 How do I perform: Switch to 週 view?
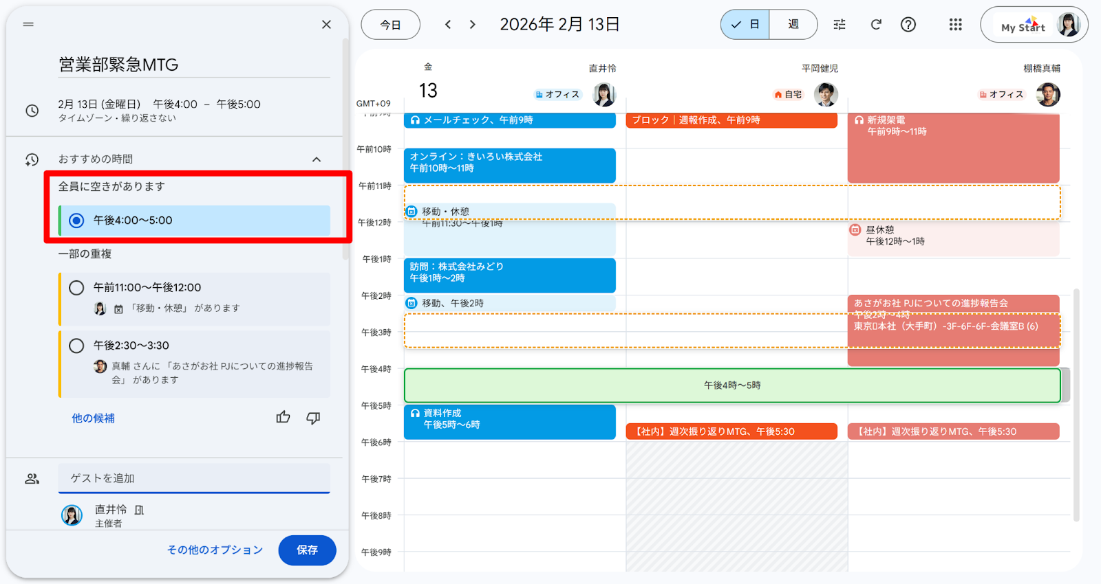point(793,25)
